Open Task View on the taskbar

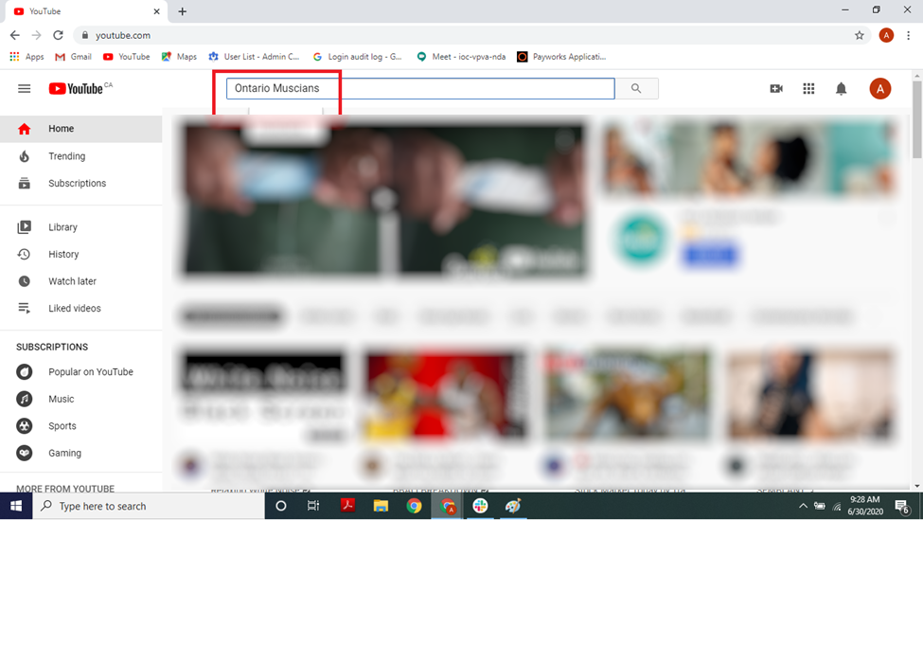click(x=313, y=506)
